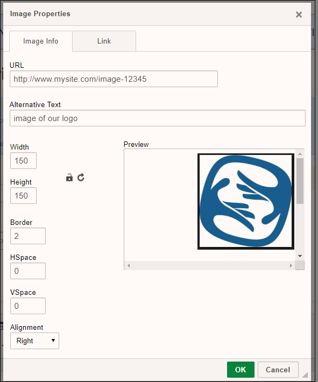Click the reset size circular arrow icon
The image size is (318, 382).
(x=81, y=178)
